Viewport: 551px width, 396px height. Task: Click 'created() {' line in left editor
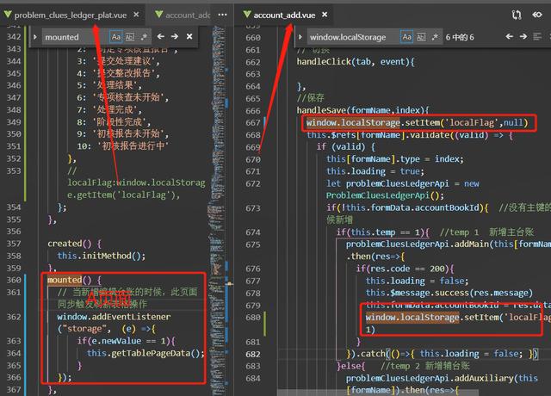(75, 244)
